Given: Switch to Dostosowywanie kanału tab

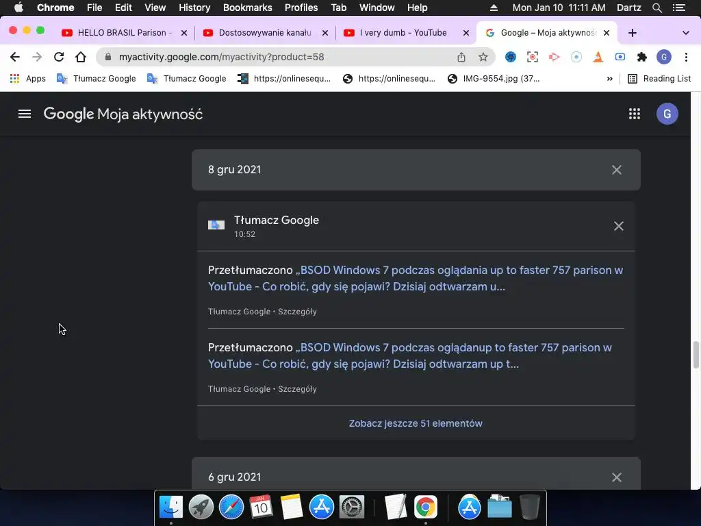Looking at the screenshot, I should tap(265, 33).
